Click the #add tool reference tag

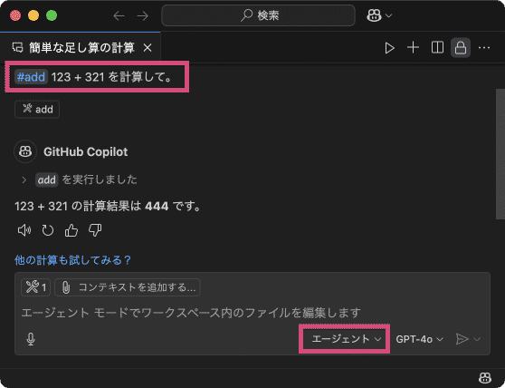pyautogui.click(x=31, y=77)
